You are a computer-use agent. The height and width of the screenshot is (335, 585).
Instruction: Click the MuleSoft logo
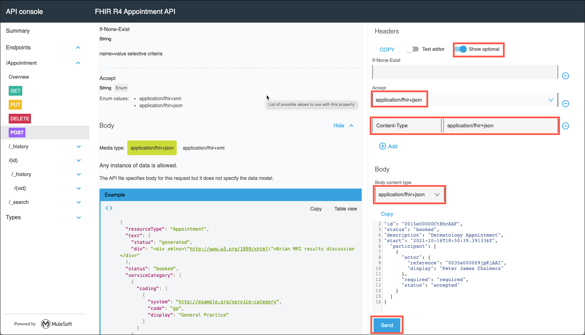pos(56,324)
